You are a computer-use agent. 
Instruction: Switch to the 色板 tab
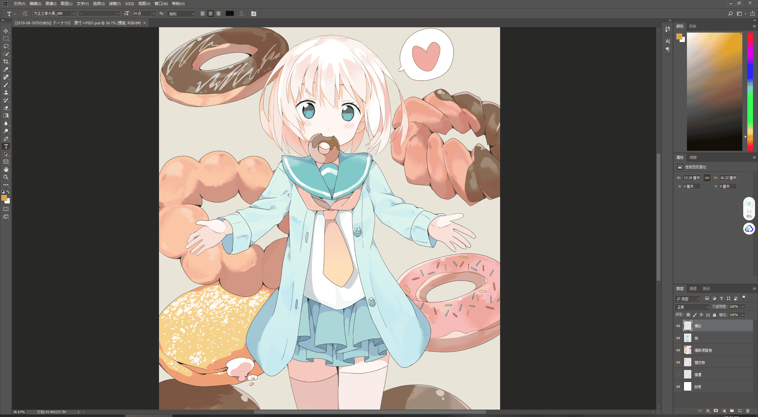coord(693,26)
